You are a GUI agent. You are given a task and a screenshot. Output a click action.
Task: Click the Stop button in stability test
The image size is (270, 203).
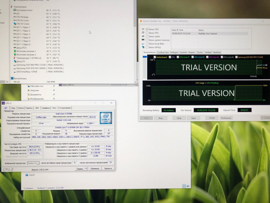click(x=161, y=118)
